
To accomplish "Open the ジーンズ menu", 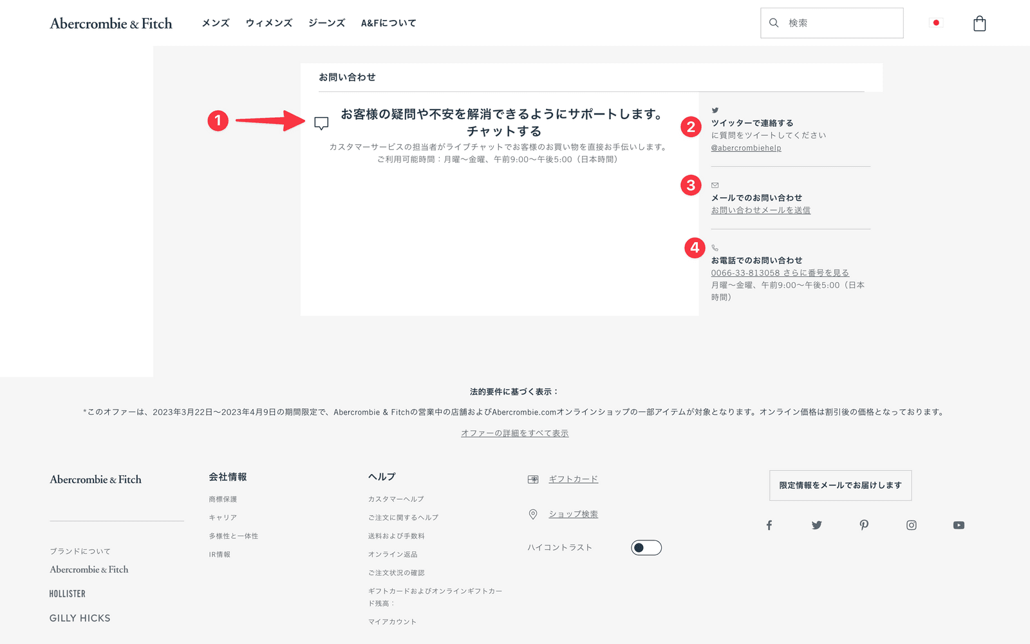I will [x=326, y=23].
